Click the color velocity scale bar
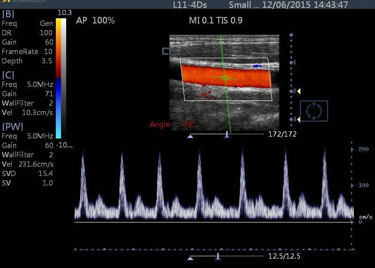 tap(58, 77)
